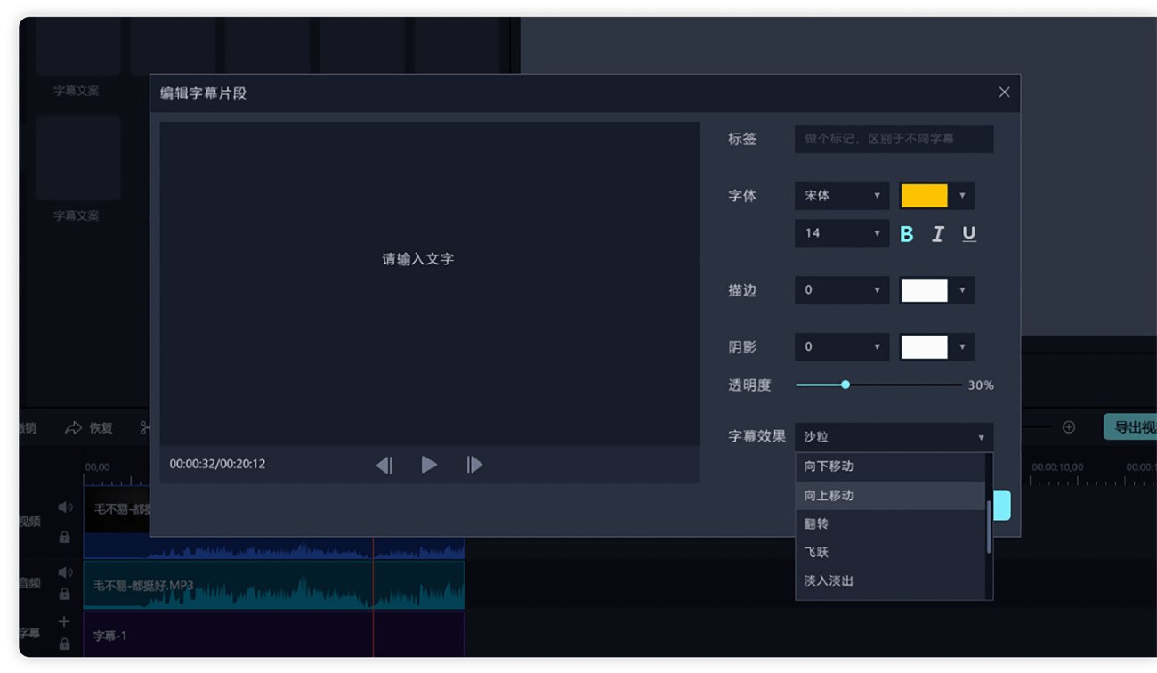
Task: Play the subtitle preview
Action: pyautogui.click(x=429, y=465)
